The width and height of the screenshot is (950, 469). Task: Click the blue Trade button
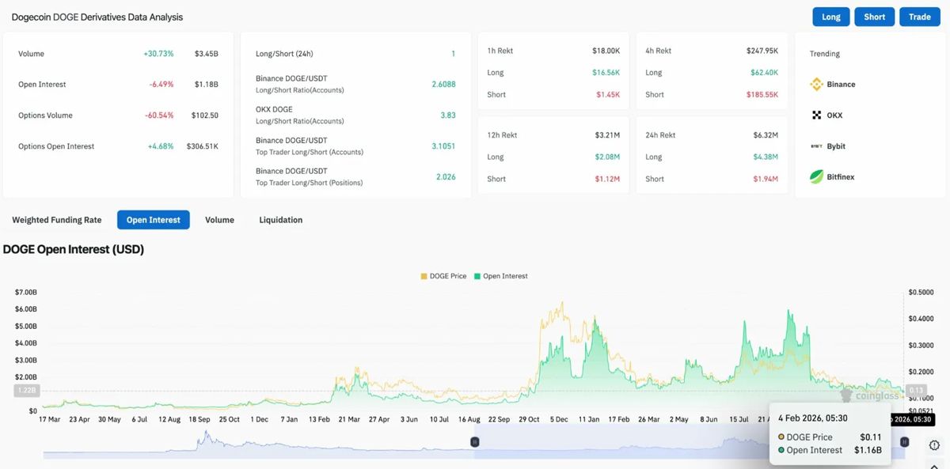[920, 17]
